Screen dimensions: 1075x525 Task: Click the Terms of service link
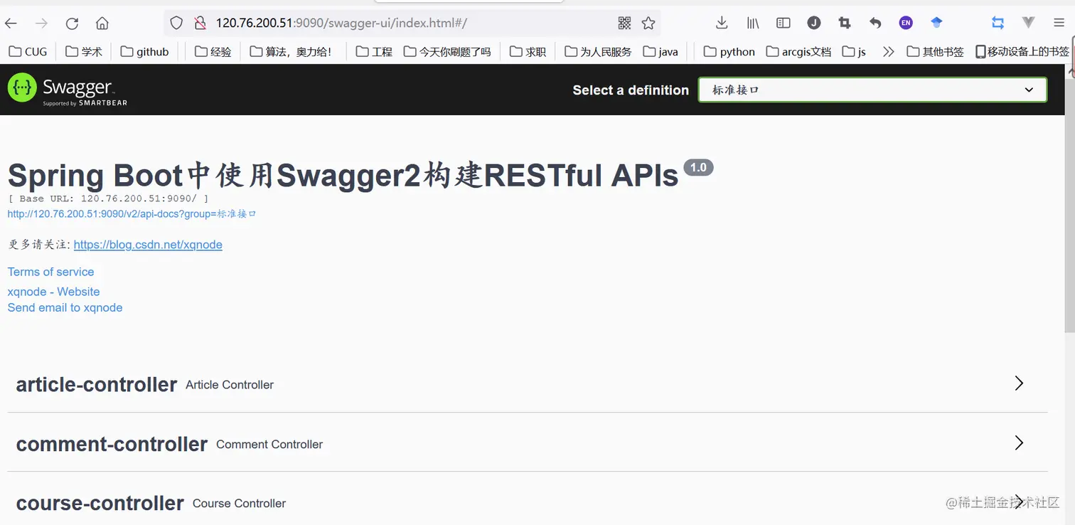pyautogui.click(x=50, y=272)
